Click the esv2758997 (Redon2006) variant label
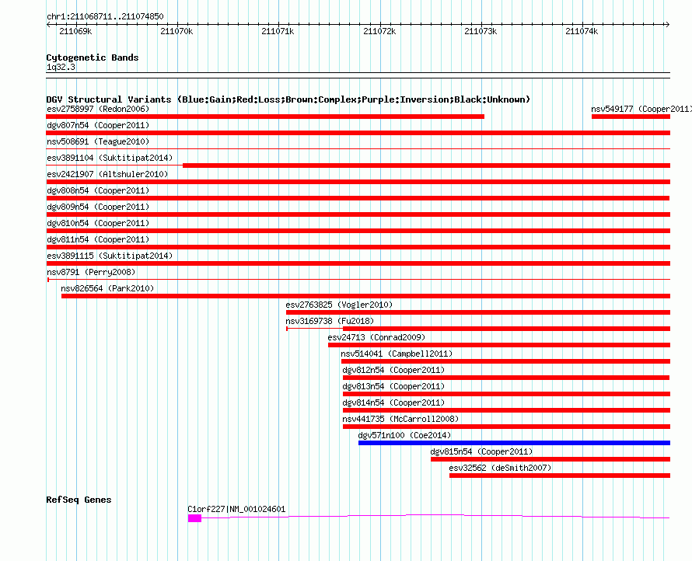 98,109
